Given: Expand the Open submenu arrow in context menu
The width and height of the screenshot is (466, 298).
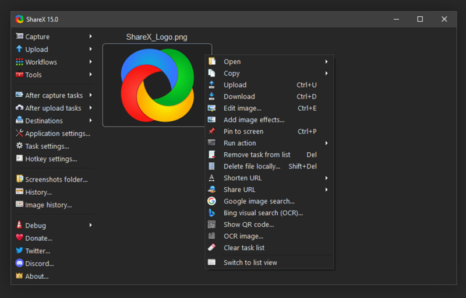Looking at the screenshot, I should tap(326, 62).
